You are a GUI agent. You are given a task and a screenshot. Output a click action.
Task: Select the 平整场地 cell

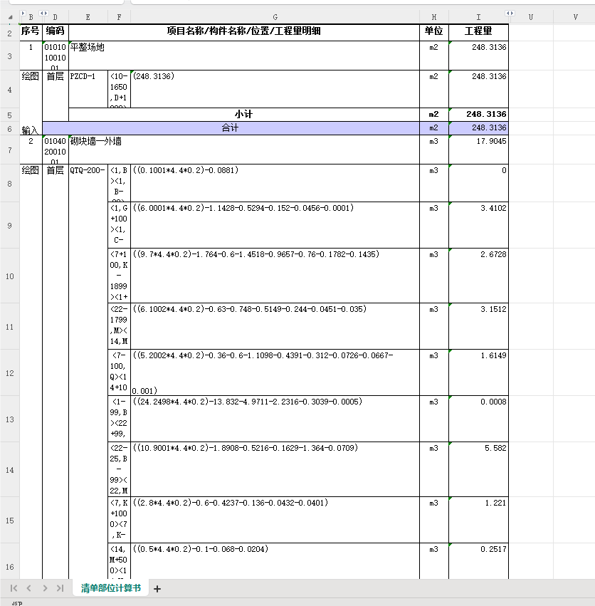[x=244, y=56]
